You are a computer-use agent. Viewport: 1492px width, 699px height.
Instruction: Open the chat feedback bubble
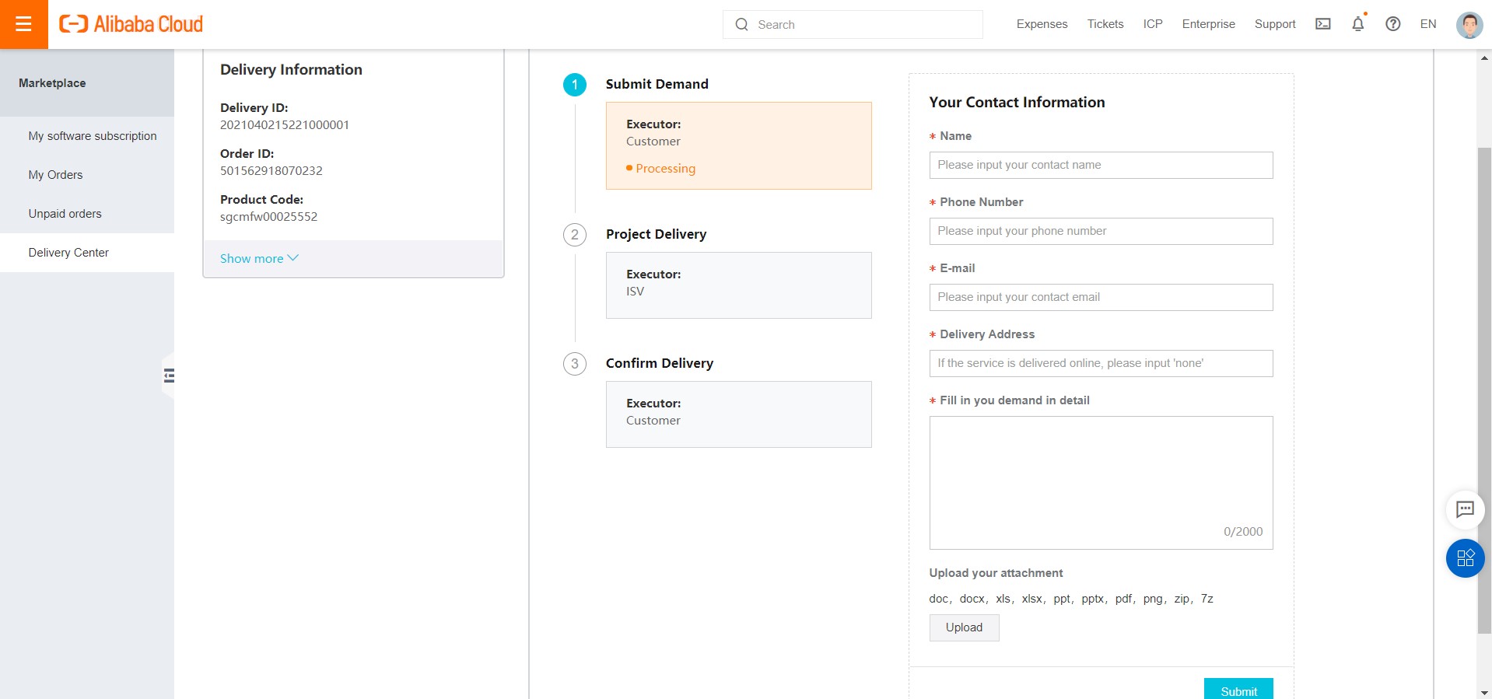tap(1465, 509)
